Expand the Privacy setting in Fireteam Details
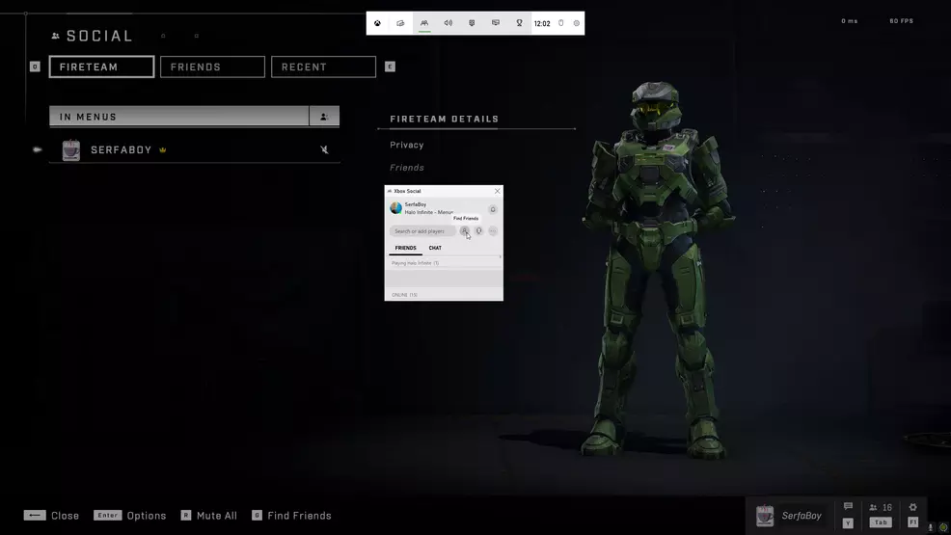Viewport: 951px width, 535px height. 407,145
